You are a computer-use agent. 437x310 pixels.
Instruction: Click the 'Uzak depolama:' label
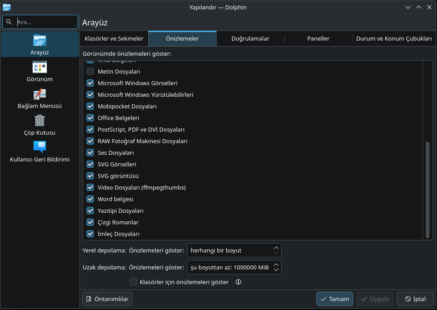104,267
